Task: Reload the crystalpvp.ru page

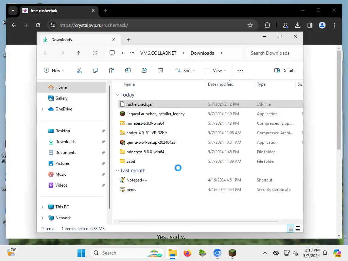Action: [x=38, y=25]
